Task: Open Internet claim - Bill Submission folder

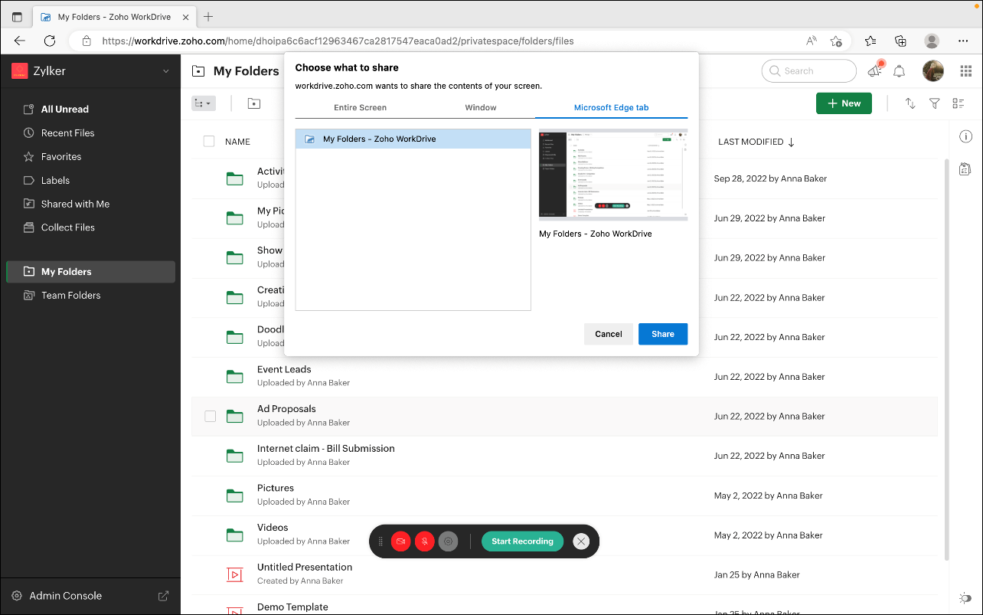Action: [x=326, y=449]
